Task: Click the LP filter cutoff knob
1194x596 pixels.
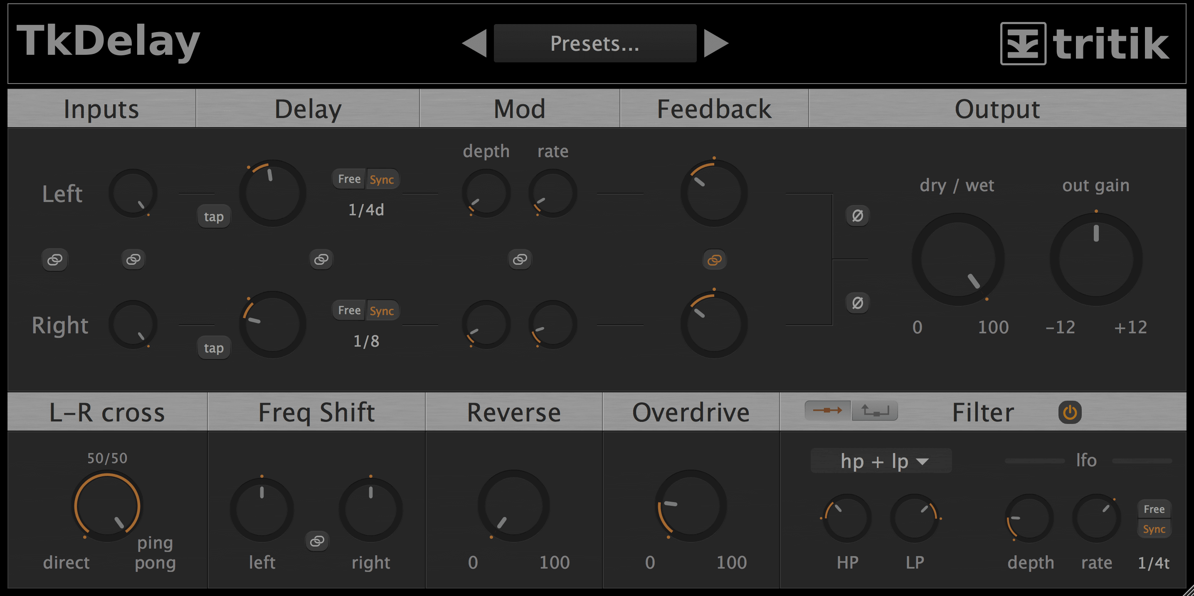Action: (x=915, y=518)
